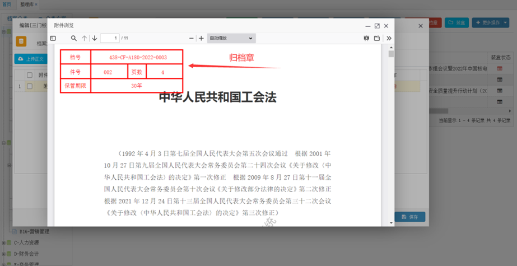Click the 保存 save button
The height and width of the screenshot is (266, 517).
(x=410, y=217)
